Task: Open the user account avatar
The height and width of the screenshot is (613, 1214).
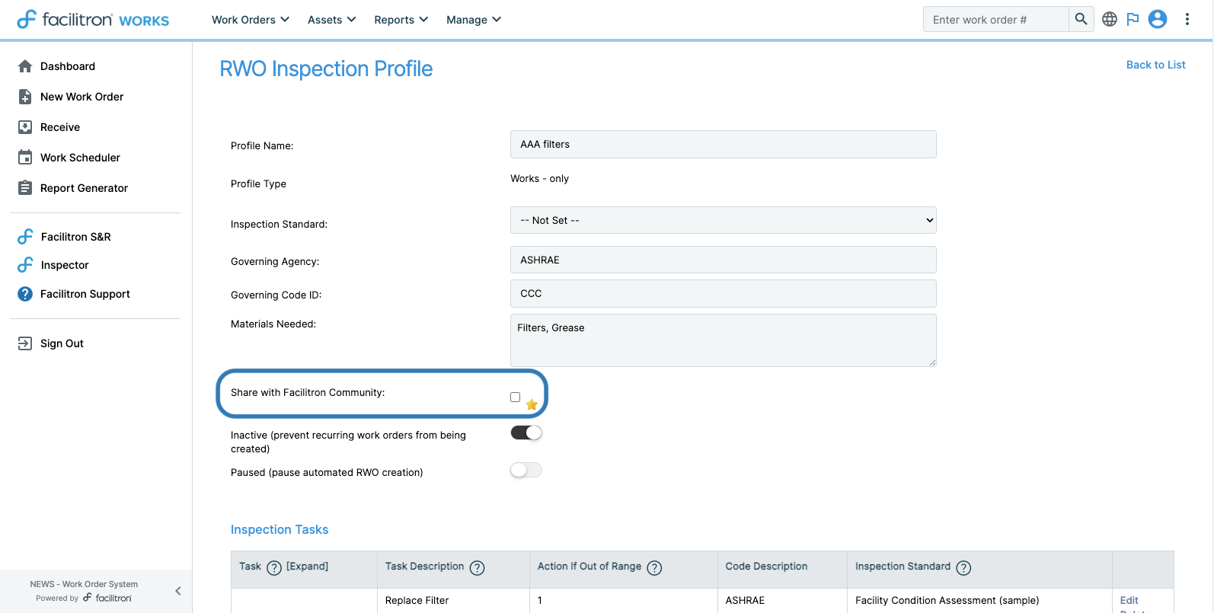Action: 1158,19
